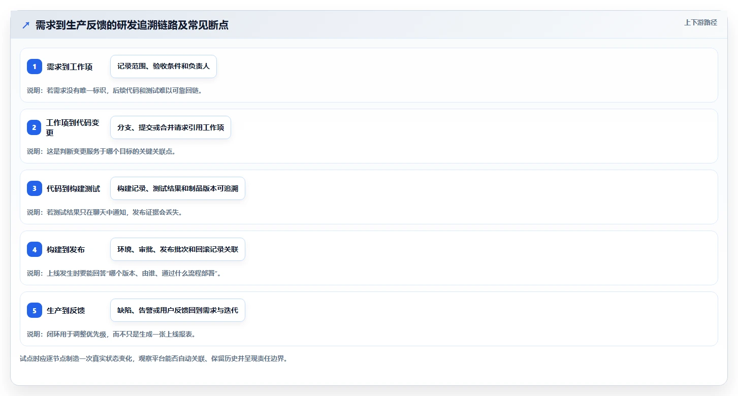Click the note starting '上线发生时要能回答'
This screenshot has height=396, width=738.
click(124, 273)
